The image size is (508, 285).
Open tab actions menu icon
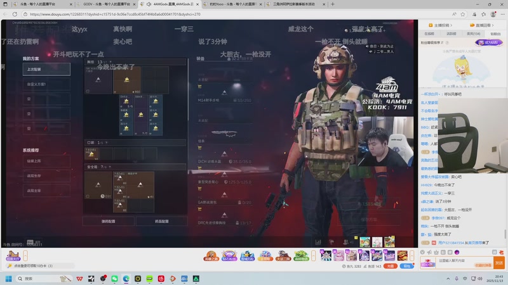(5, 4)
